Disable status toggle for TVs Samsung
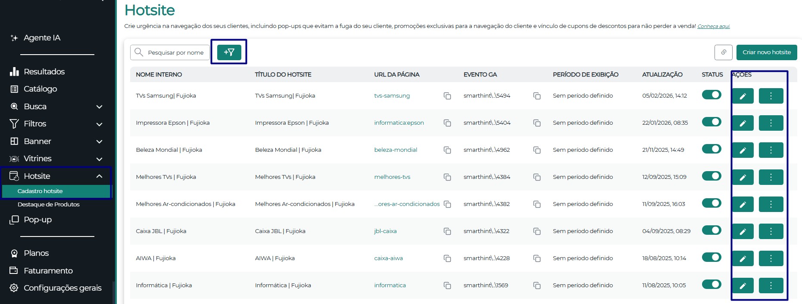This screenshot has width=802, height=304. tap(712, 95)
